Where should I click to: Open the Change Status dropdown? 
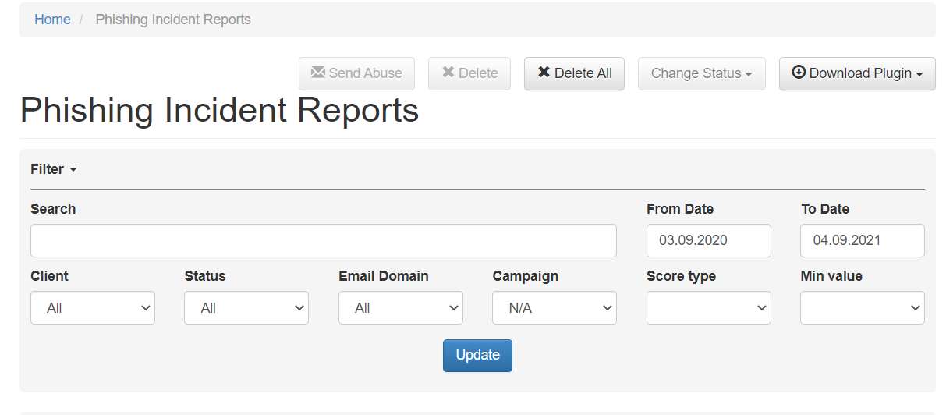point(702,73)
